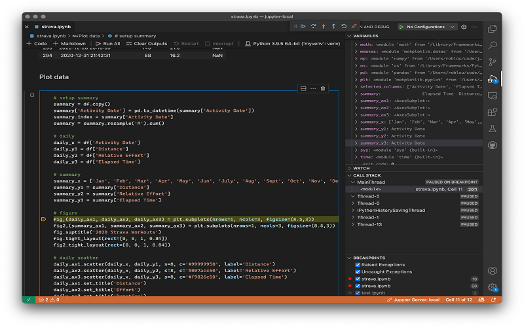524x327 pixels.
Task: Open the GitHub view icon
Action: coord(493,145)
